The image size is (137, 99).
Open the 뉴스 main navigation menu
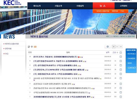tap(104, 6)
